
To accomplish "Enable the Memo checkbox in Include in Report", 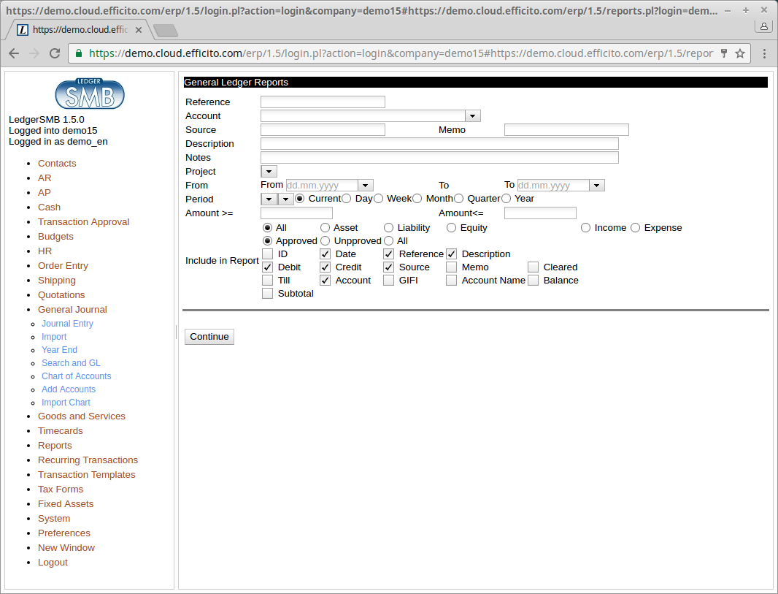I will [452, 267].
